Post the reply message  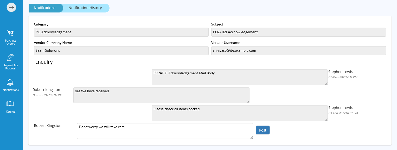(x=262, y=130)
